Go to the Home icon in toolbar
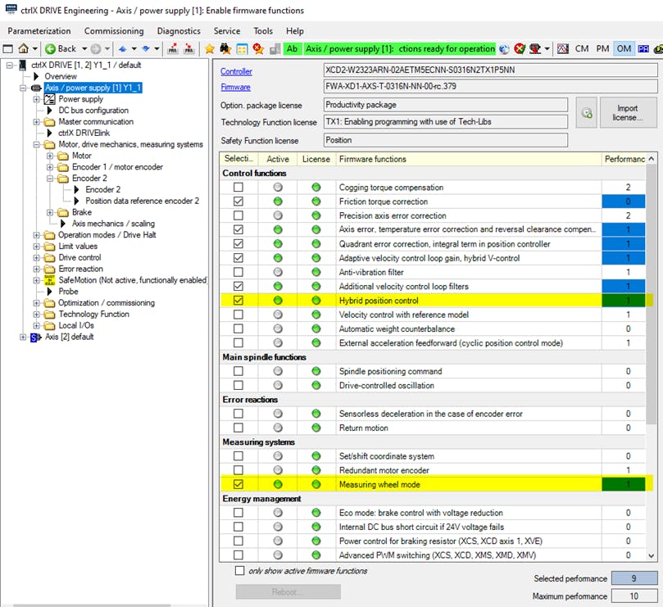Image resolution: width=663 pixels, height=607 pixels. (24, 48)
